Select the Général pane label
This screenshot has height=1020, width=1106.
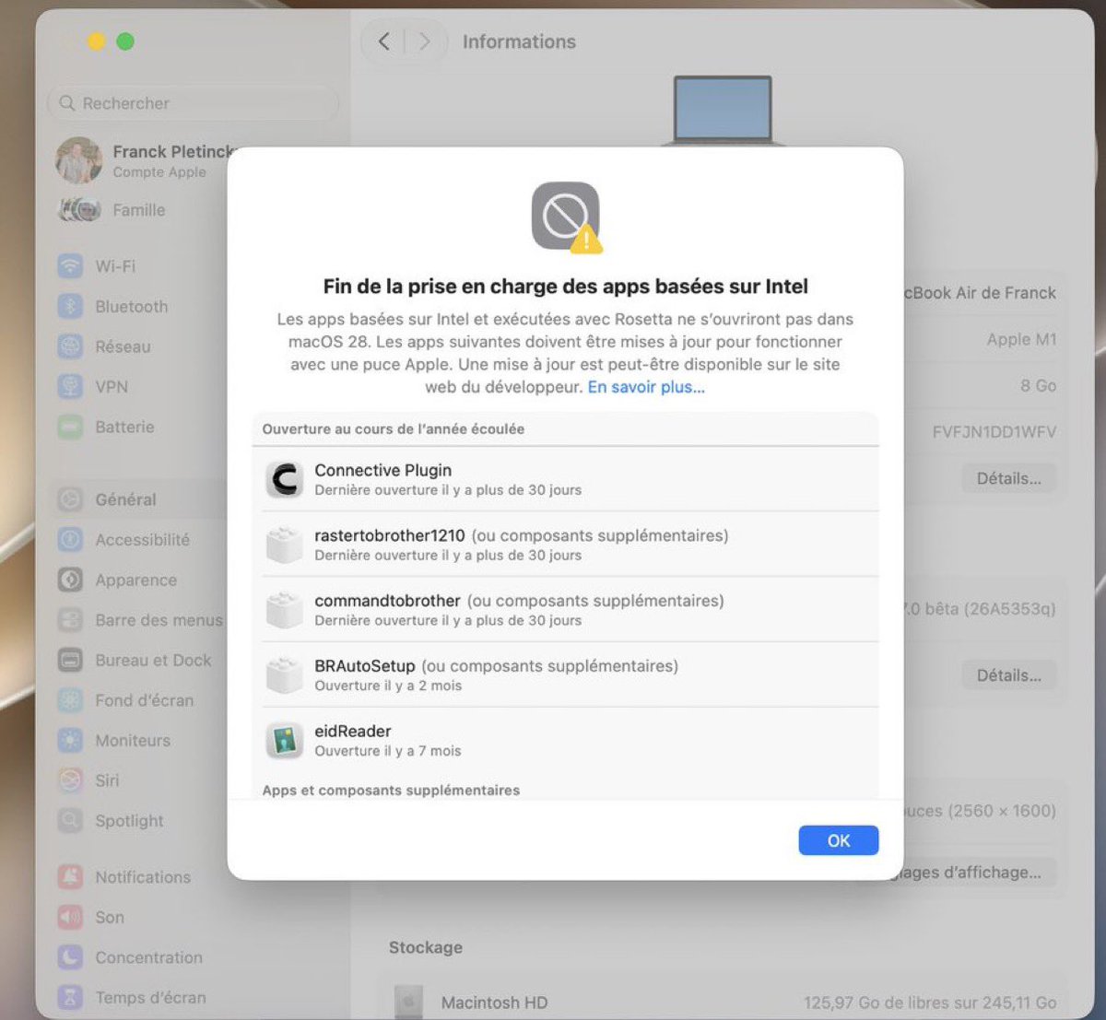click(125, 499)
